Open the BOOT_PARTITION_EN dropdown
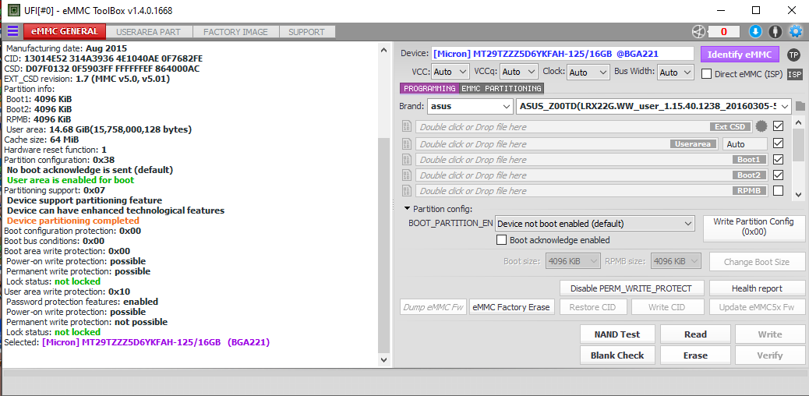809x396 pixels. pos(595,224)
